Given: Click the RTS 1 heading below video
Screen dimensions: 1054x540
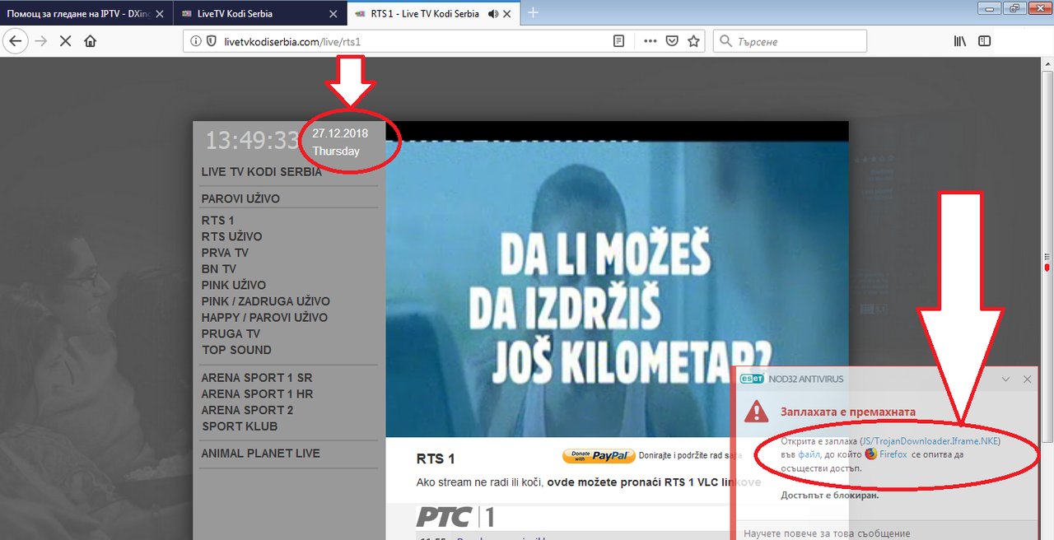Looking at the screenshot, I should (436, 459).
